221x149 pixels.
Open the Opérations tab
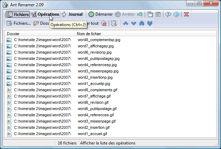pos(45,14)
